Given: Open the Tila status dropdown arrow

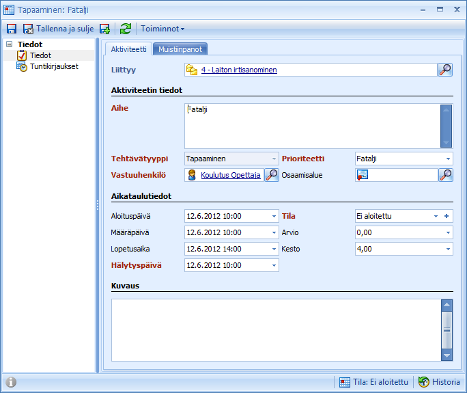Looking at the screenshot, I should 436,216.
